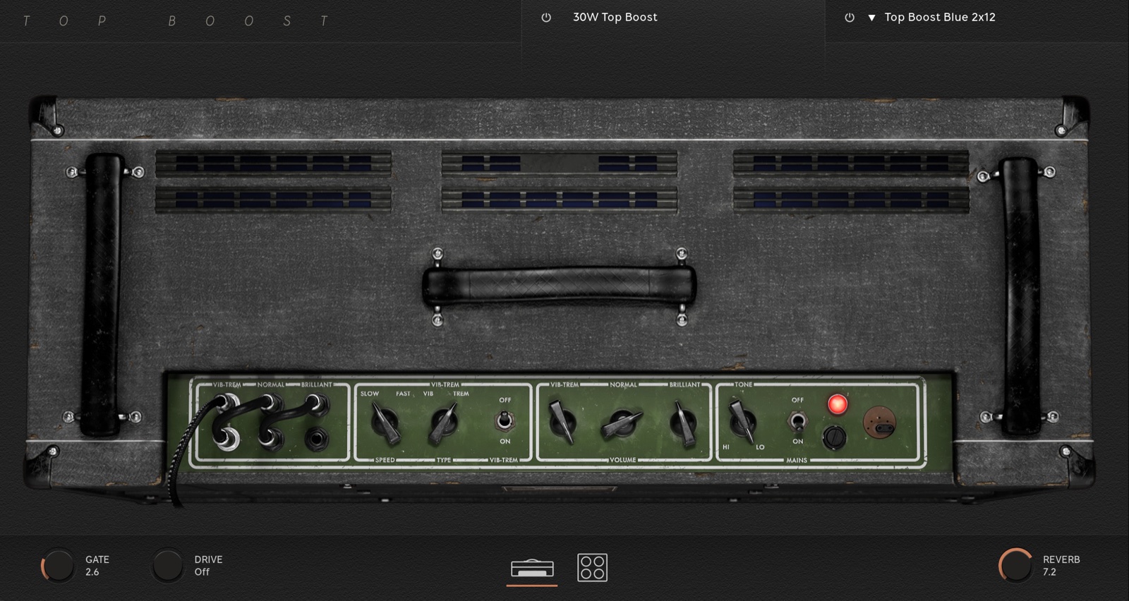Flip the MAINS OFF/ON toggle switch
1129x601 pixels.
coord(797,421)
